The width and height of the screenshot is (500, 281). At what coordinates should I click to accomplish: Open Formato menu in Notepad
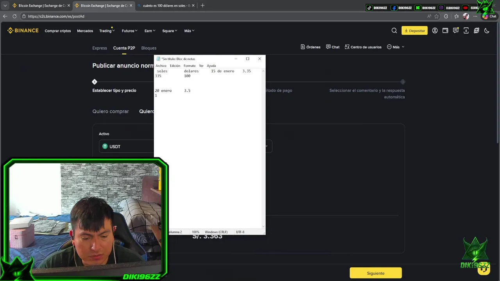(x=189, y=66)
